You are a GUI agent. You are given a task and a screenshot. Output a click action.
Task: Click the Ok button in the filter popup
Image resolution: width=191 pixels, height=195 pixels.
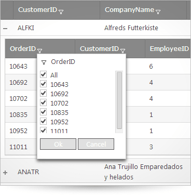pyautogui.click(x=58, y=144)
